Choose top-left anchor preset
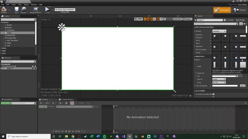The width and height of the screenshot is (248, 139). point(216,37)
